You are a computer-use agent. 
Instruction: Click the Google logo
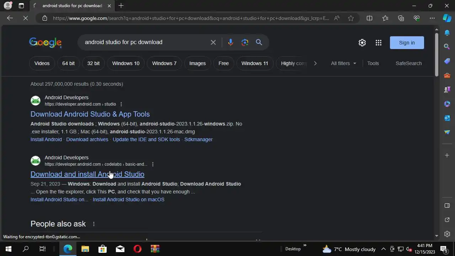[45, 42]
